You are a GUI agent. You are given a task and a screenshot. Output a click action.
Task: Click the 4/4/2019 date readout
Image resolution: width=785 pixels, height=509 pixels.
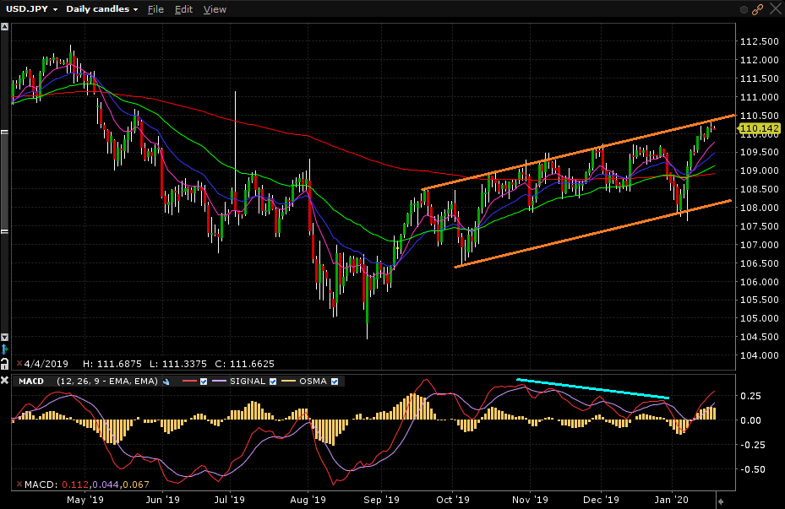pyautogui.click(x=46, y=364)
